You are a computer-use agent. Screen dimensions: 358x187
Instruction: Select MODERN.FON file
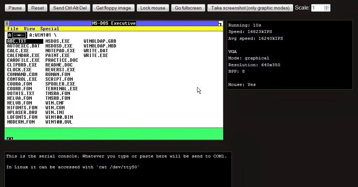[x=21, y=122]
